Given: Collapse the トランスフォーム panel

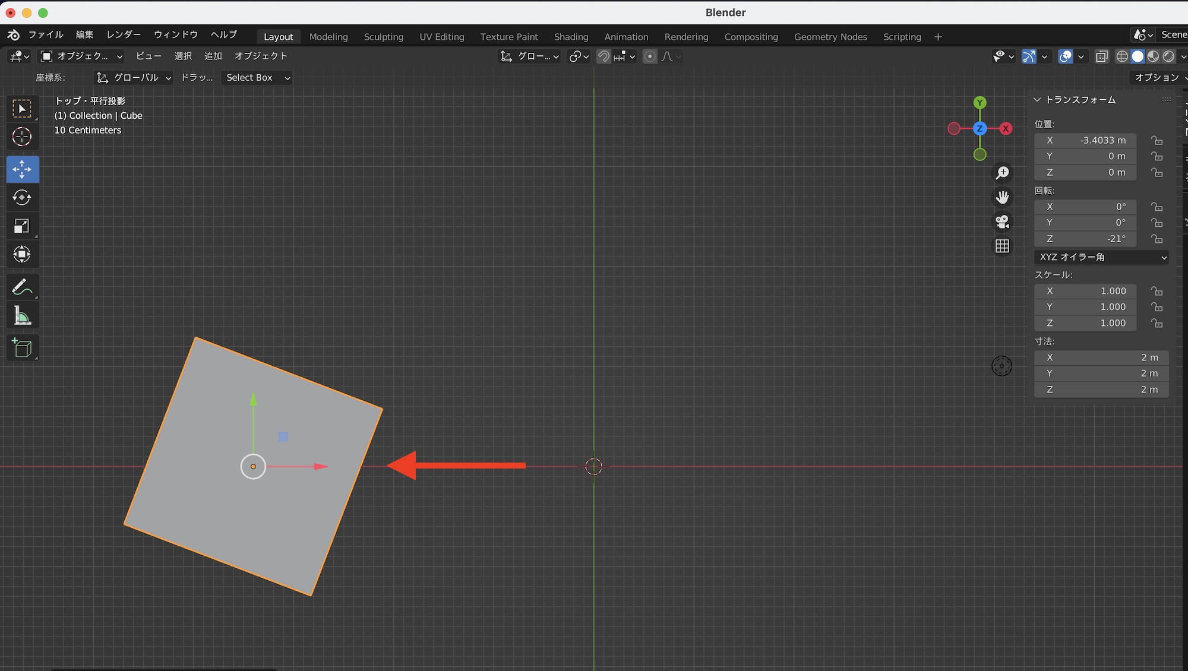Looking at the screenshot, I should (1037, 100).
